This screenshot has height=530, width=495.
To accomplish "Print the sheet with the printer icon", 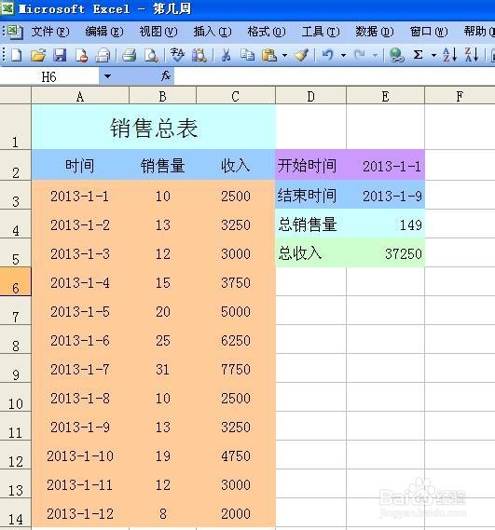I will 129,55.
